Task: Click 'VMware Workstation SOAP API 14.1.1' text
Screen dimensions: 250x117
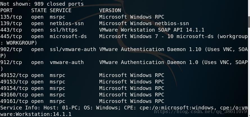Action: pos(152,30)
